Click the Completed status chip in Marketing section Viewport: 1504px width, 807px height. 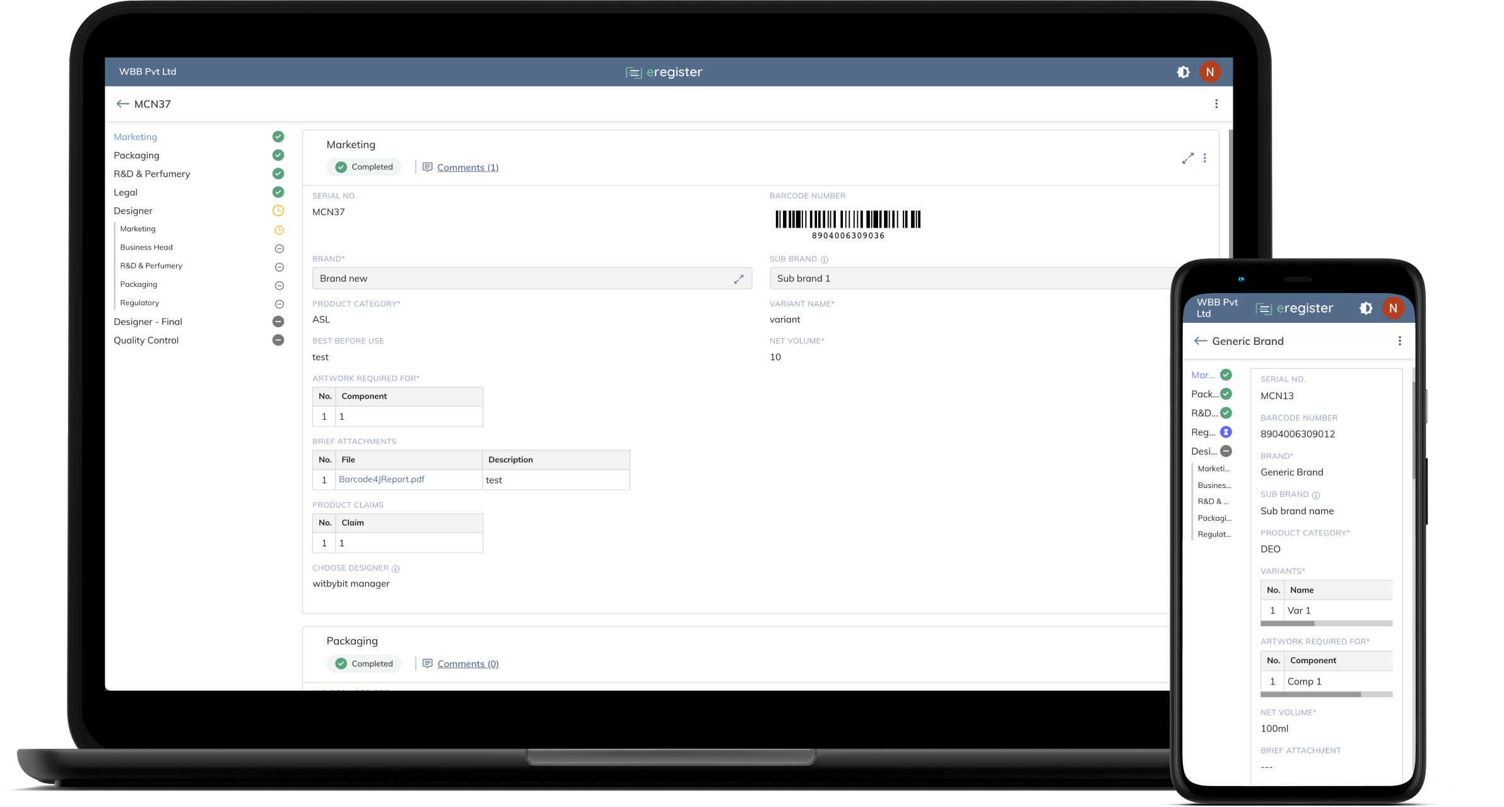coord(364,166)
